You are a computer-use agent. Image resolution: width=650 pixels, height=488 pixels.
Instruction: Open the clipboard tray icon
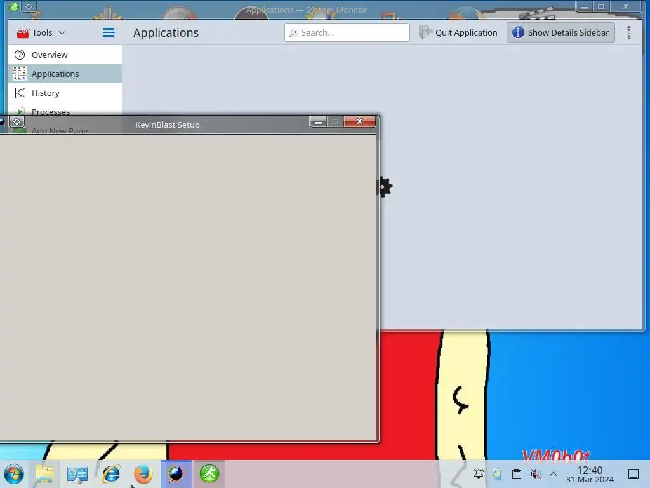pos(517,474)
